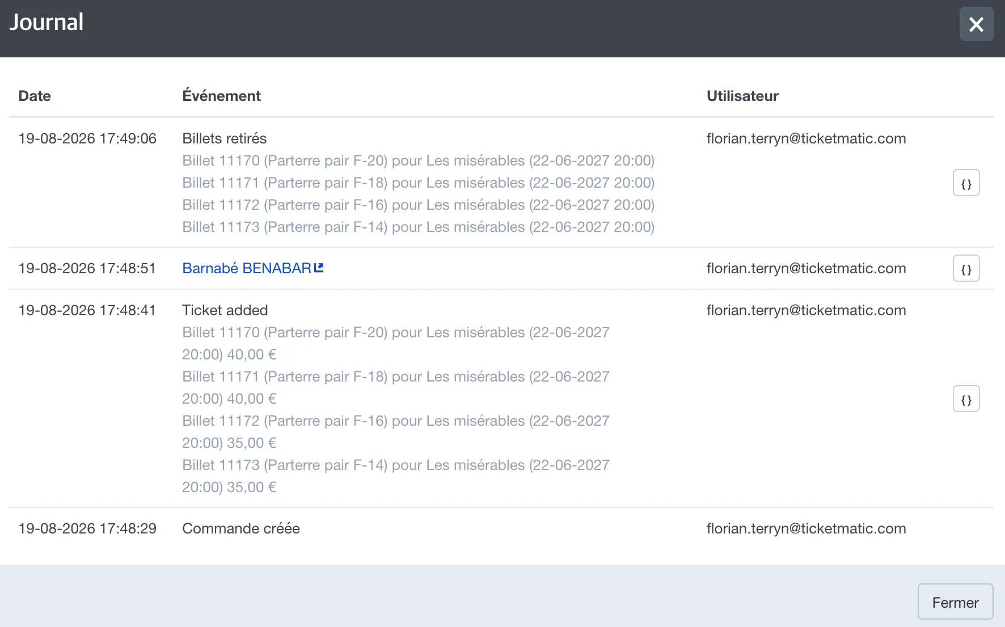Screen dimensions: 1005x627
Task: Click the Billets retirés event title
Action: [225, 138]
